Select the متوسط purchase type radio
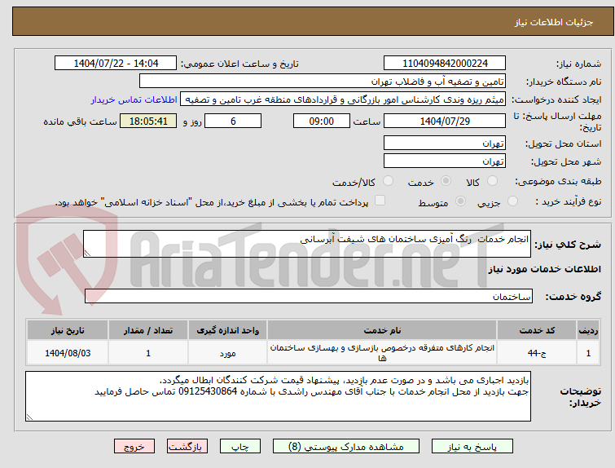Image resolution: width=615 pixels, height=468 pixels. 460,201
